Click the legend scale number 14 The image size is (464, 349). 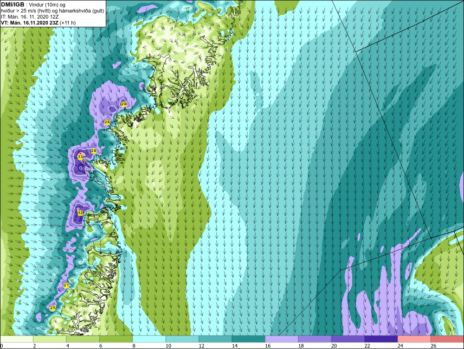coord(235,346)
